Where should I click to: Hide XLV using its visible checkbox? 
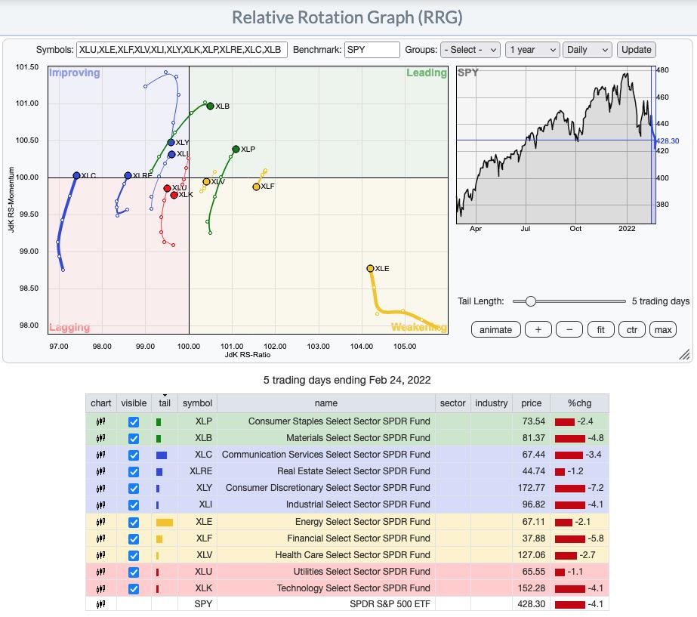134,556
